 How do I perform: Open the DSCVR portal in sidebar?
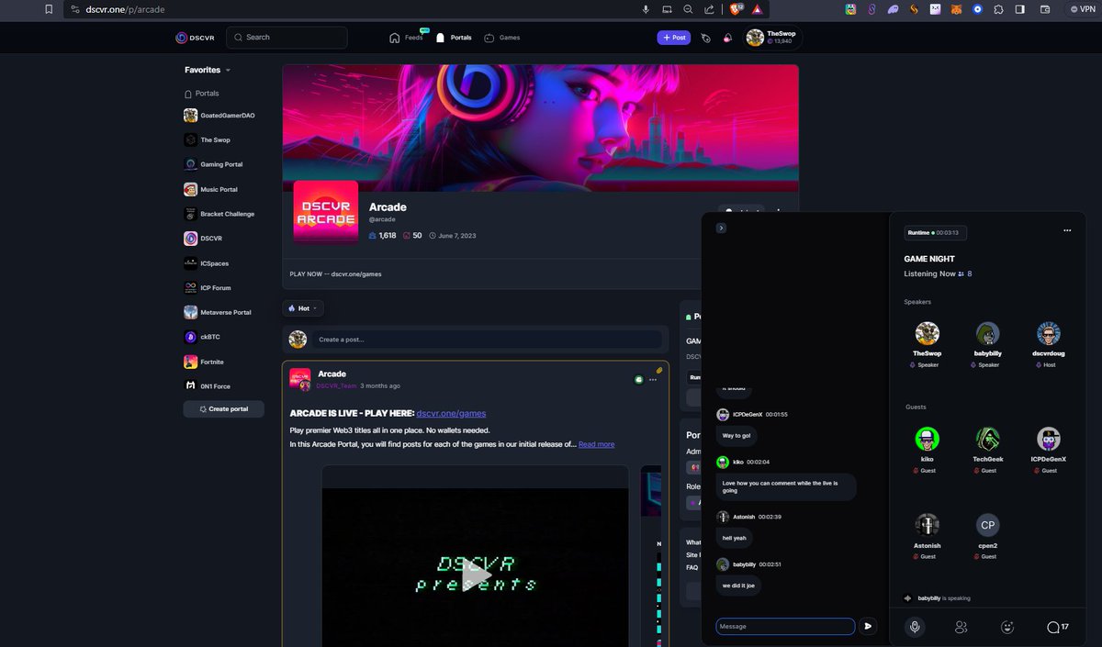(204, 239)
